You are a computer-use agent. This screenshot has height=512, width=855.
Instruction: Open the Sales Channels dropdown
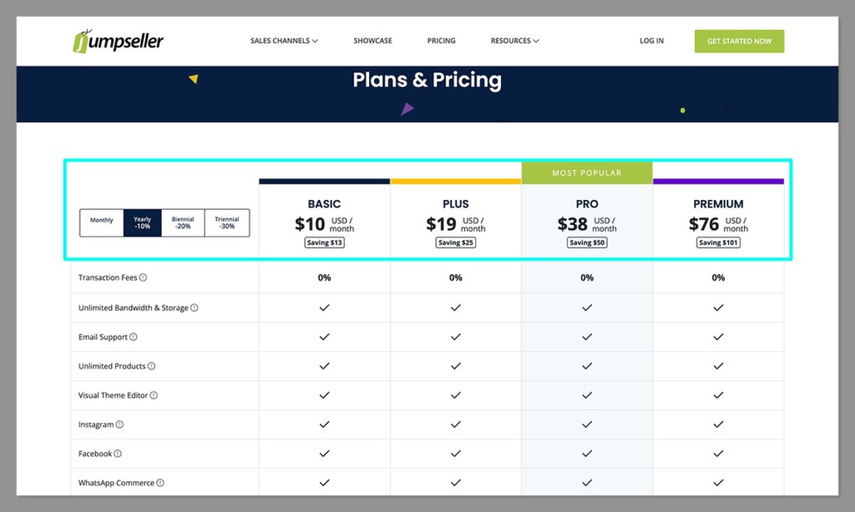283,40
